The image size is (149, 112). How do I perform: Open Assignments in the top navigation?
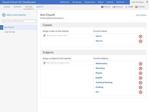(90, 2)
